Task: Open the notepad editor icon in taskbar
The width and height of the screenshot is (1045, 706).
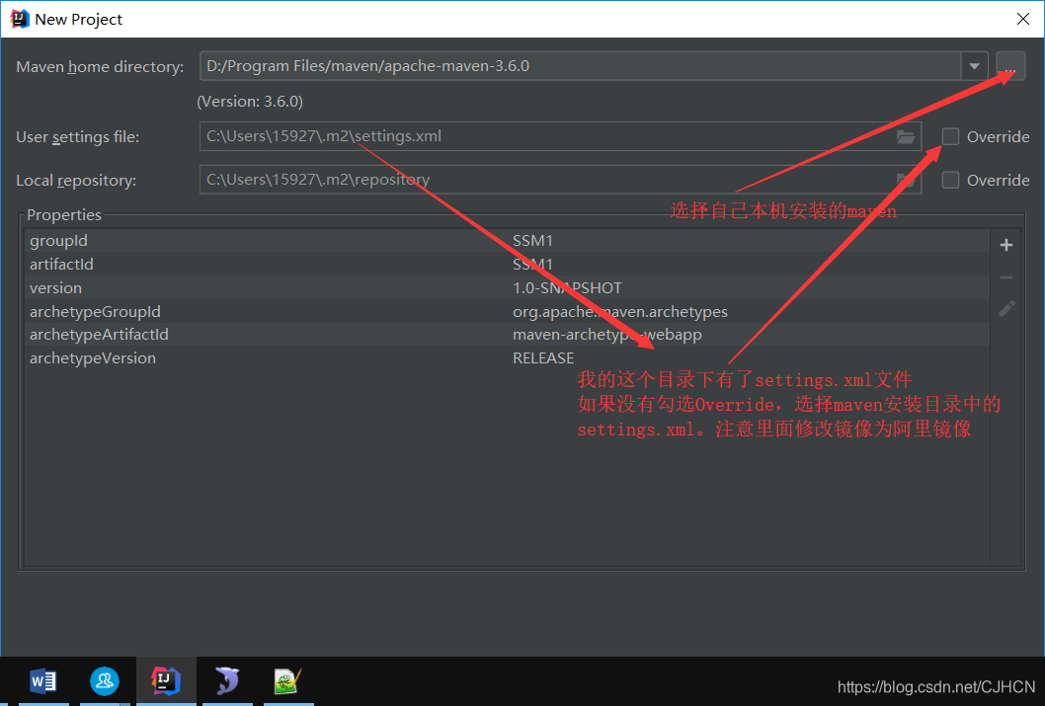Action: click(287, 680)
